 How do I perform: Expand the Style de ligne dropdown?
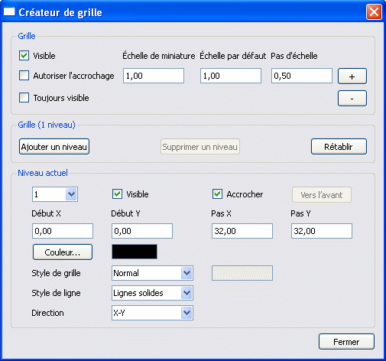pyautogui.click(x=187, y=293)
